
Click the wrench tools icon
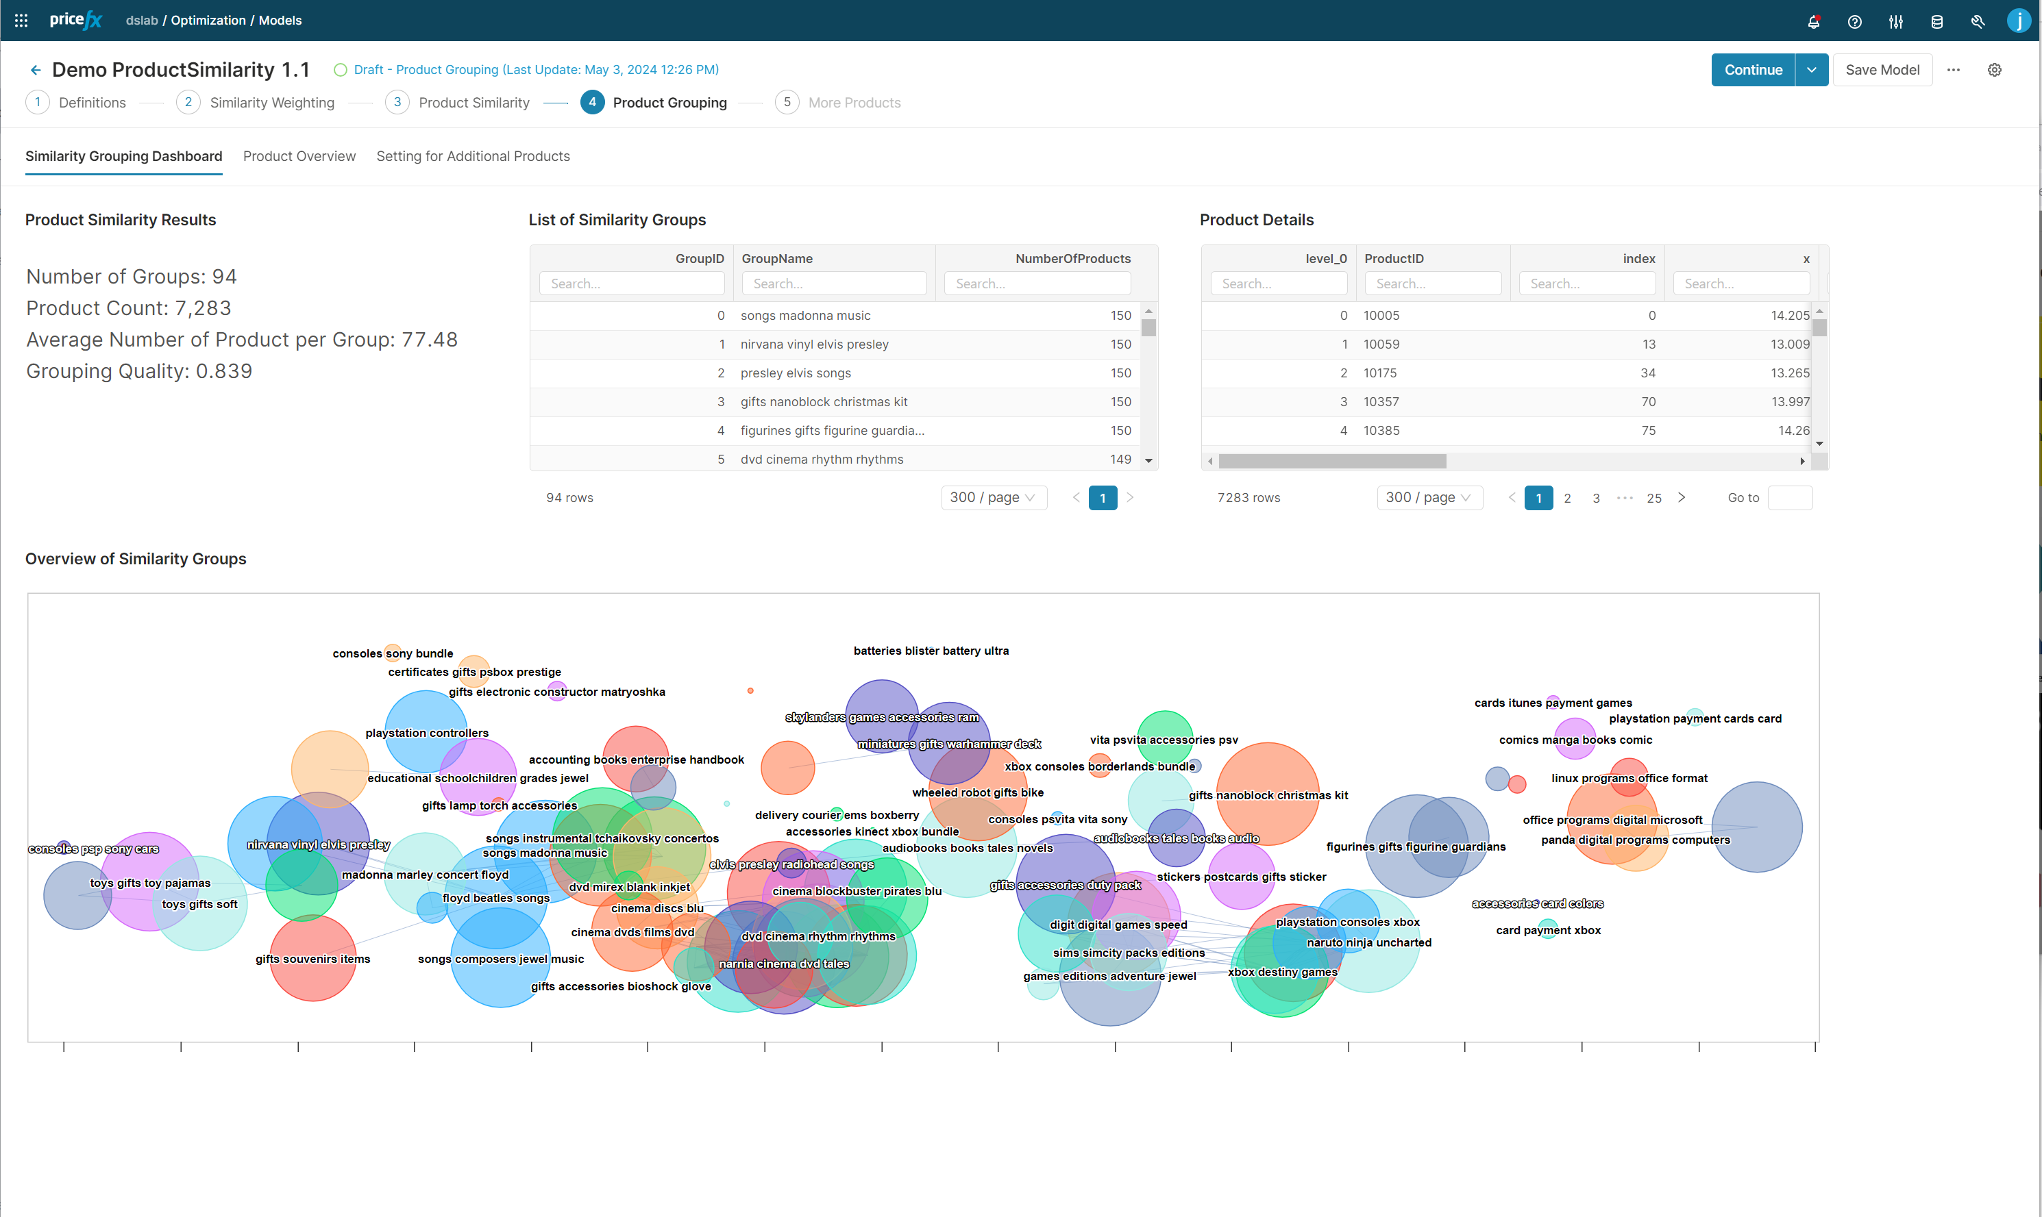[x=1977, y=21]
